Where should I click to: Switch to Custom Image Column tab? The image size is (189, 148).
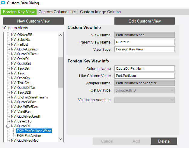100,12
